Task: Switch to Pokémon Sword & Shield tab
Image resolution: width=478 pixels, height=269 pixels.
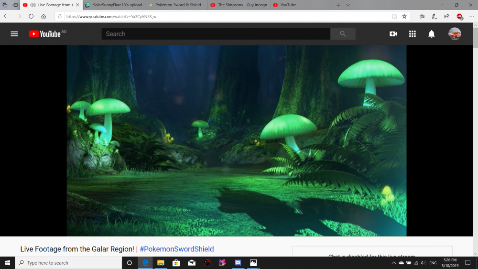Action: (x=176, y=5)
